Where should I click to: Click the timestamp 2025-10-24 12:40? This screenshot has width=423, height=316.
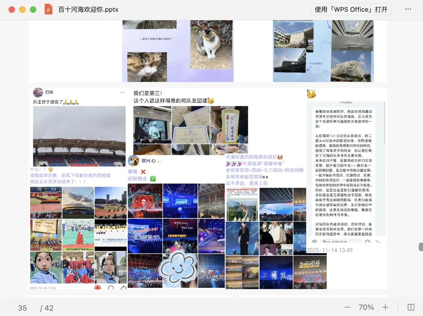pyautogui.click(x=43, y=288)
